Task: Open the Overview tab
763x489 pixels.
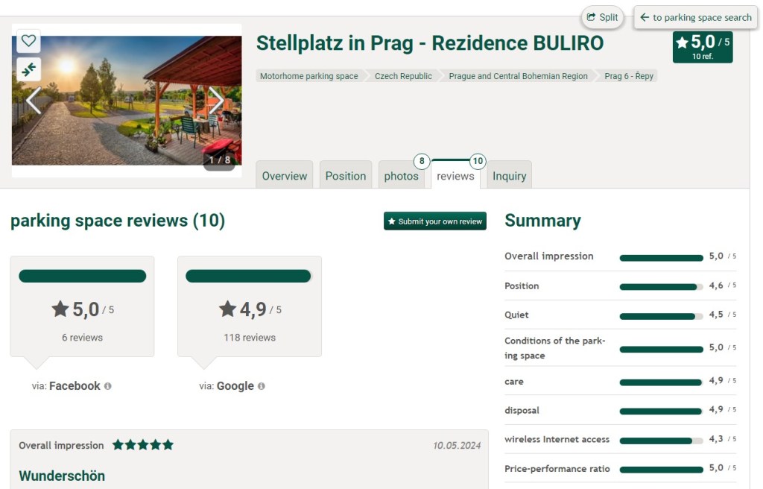Action: point(284,176)
